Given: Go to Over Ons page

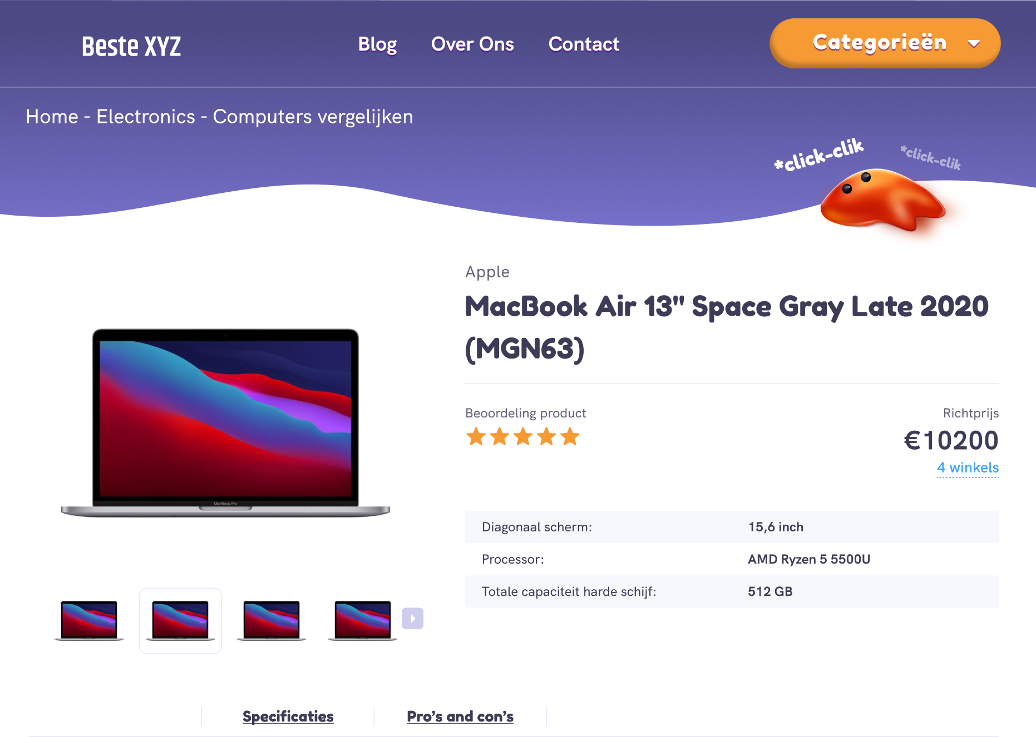Looking at the screenshot, I should tap(472, 44).
